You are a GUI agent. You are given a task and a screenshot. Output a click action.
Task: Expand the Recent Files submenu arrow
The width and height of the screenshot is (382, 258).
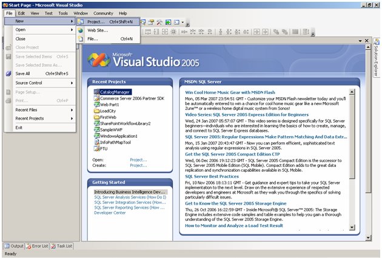[x=72, y=110]
